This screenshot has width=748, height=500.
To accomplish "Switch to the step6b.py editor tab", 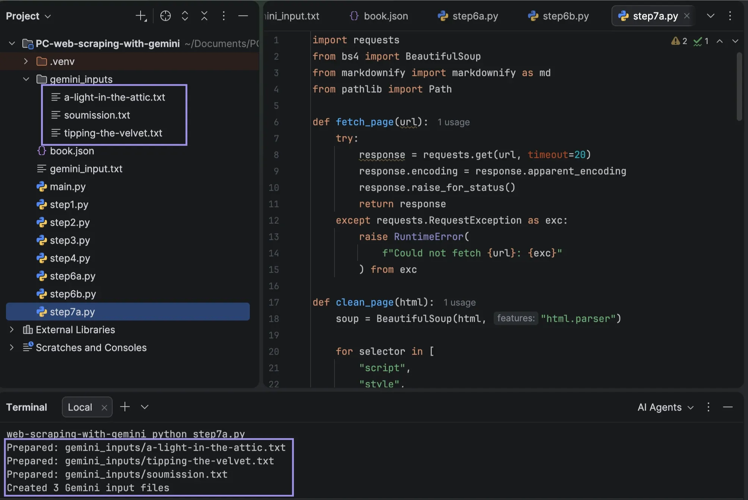I will [x=559, y=16].
